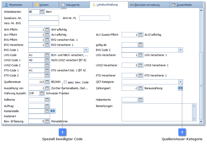Image resolution: width=207 pixels, height=145 pixels.
Task: Open lookup icon for KTG-Versicherer field
Action: coord(141,75)
